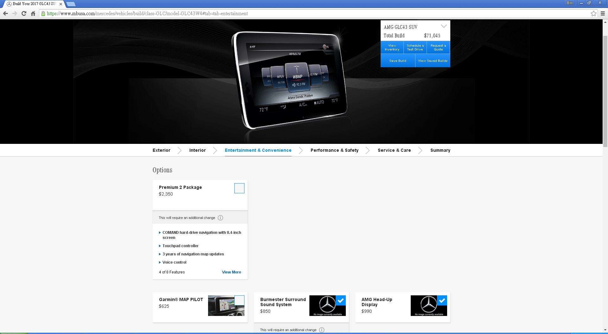Open the browser home page
608x334 pixels.
pos(33,14)
